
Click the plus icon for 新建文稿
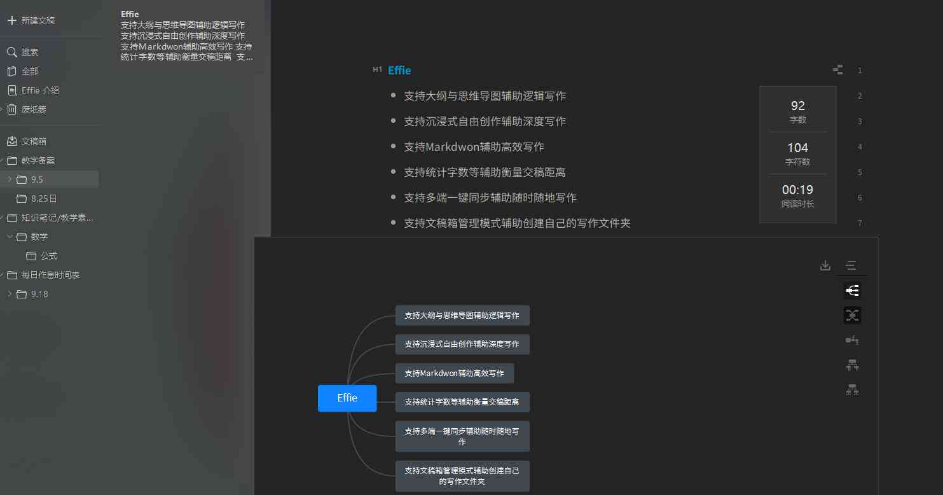[x=11, y=20]
